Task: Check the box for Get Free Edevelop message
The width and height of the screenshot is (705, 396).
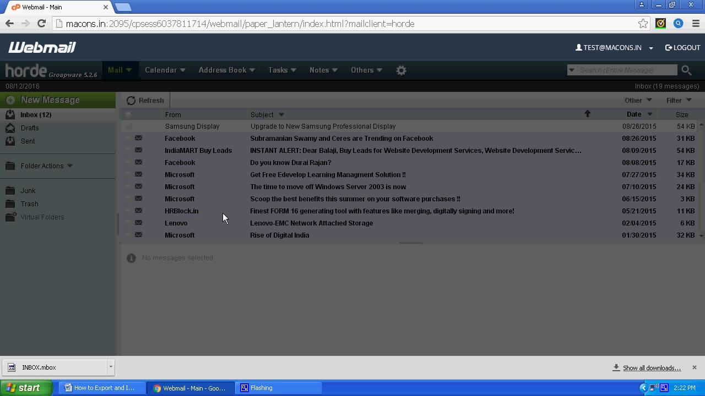Action: (128, 175)
